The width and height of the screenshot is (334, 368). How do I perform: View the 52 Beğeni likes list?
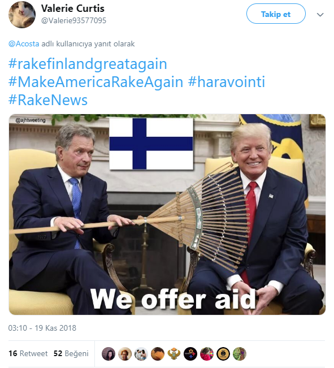71,353
